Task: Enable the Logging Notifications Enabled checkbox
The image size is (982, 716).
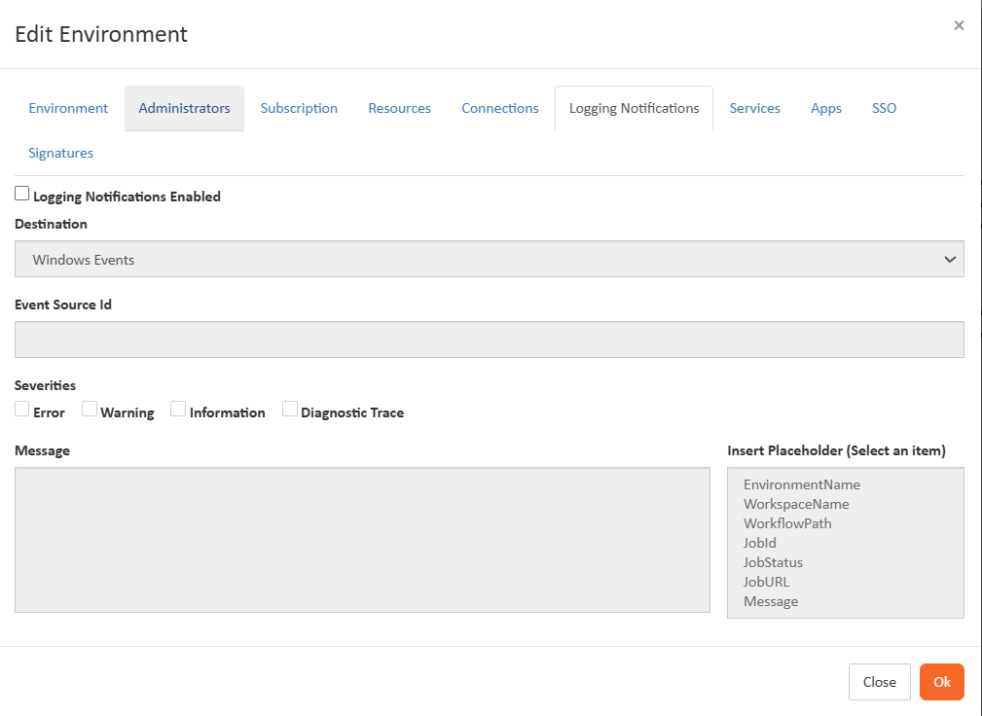Action: (22, 194)
